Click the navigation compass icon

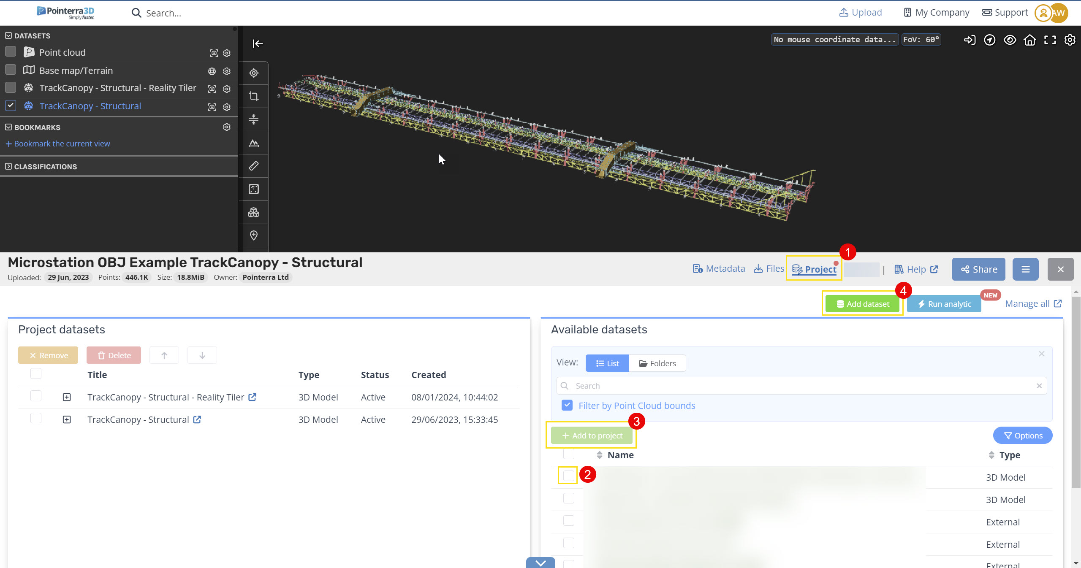click(x=990, y=40)
